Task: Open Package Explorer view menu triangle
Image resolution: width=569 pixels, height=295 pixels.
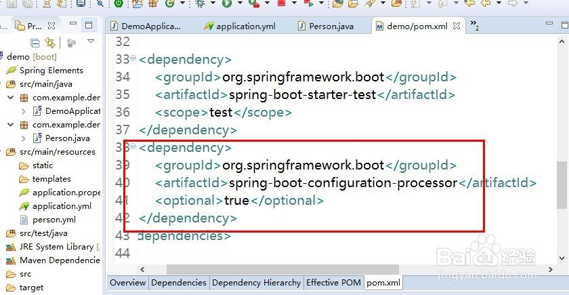Action: point(91,41)
